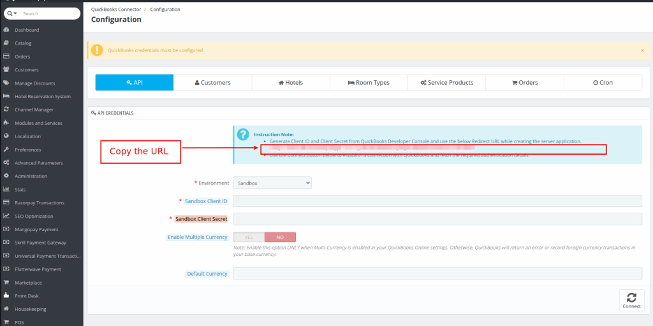Click the Advanced Parameters gears icon
The height and width of the screenshot is (326, 653).
point(6,163)
